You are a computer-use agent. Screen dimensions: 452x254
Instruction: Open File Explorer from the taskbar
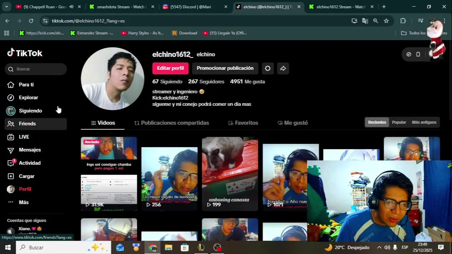coord(168,247)
